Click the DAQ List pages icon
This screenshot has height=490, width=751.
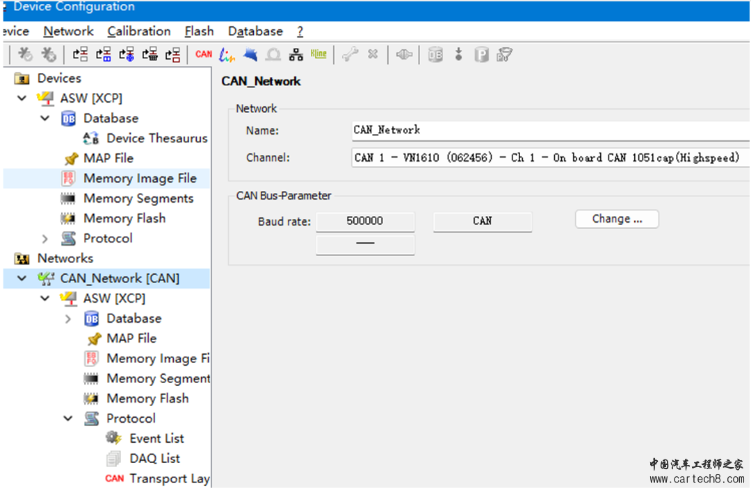[x=113, y=459]
